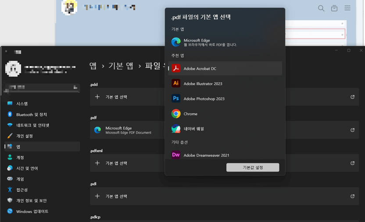Choose default app for .pdd

(225, 97)
